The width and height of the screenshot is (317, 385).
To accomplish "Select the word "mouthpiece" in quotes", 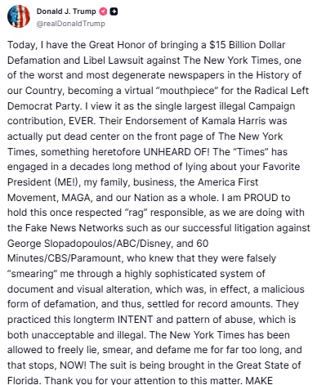I will 186,91.
